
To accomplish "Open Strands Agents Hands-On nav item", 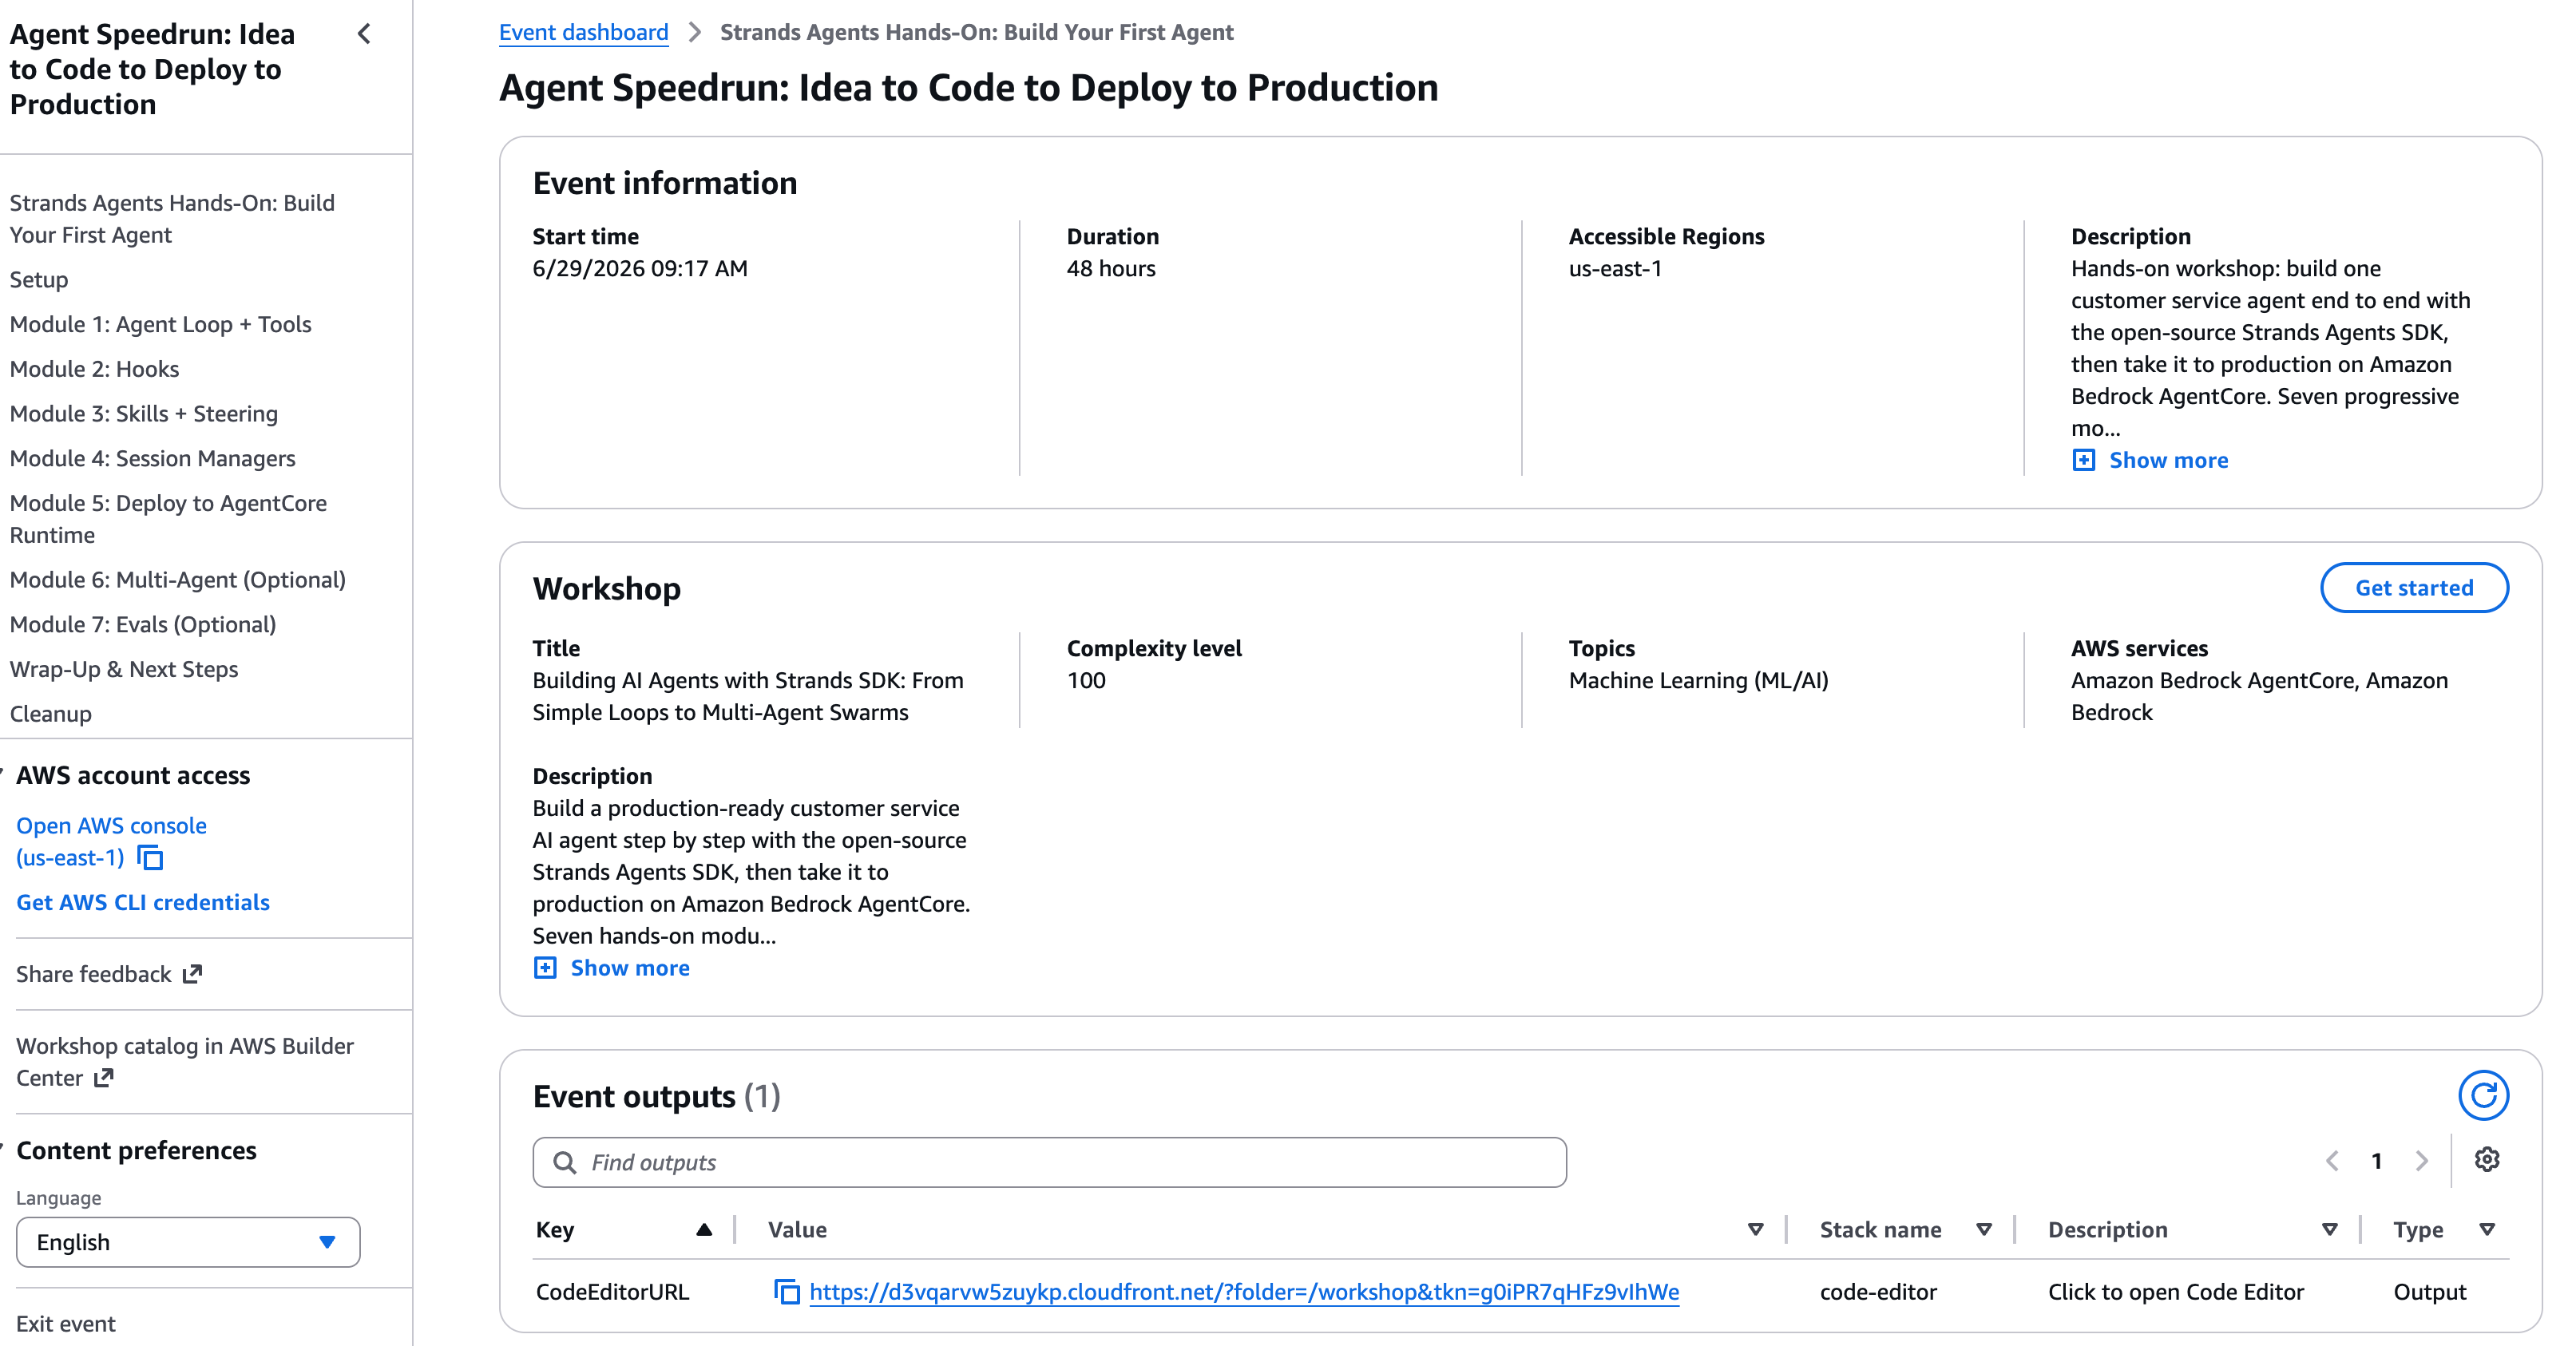I will 172,219.
